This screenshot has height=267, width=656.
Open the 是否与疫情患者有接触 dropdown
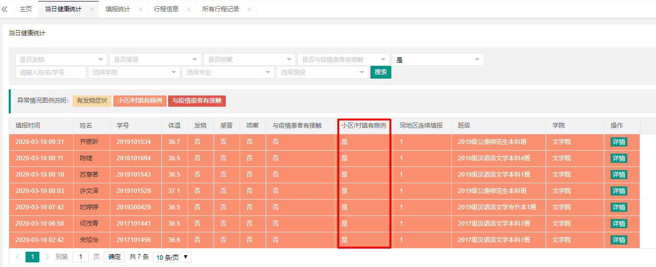[x=343, y=60]
